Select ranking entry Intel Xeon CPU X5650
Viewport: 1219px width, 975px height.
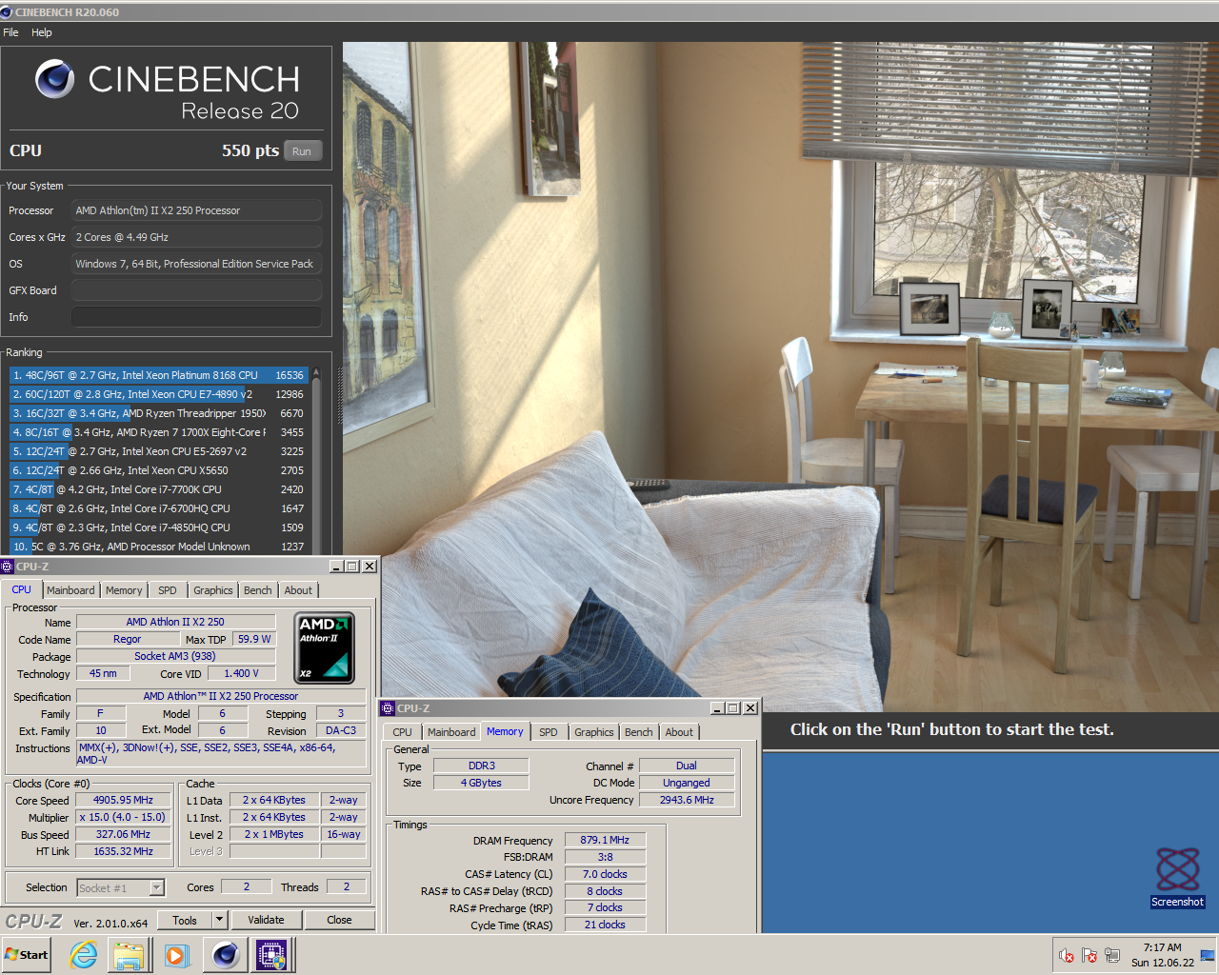pyautogui.click(x=157, y=470)
